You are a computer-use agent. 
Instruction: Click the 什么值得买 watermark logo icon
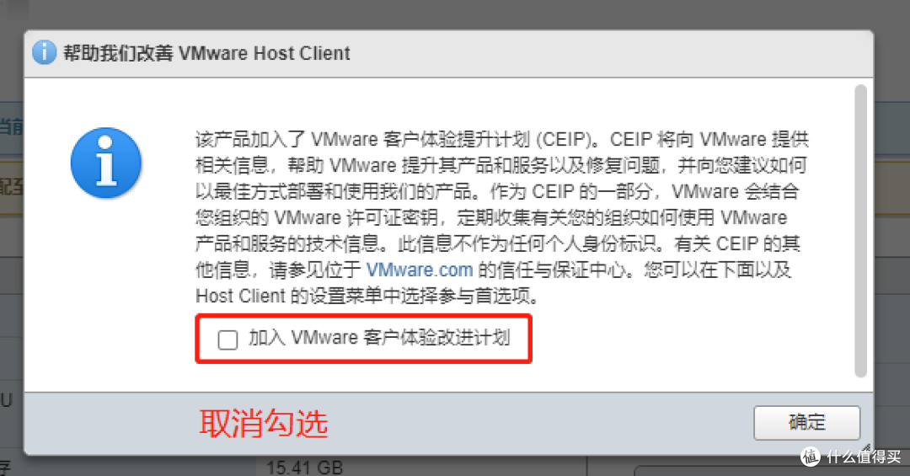pyautogui.click(x=811, y=457)
